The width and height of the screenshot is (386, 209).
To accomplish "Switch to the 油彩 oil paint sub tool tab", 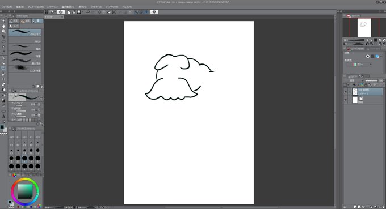I will click(26, 21).
